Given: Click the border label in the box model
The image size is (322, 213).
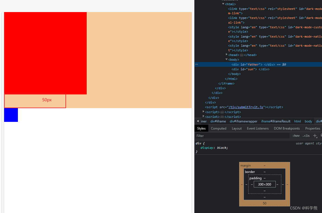Looking at the screenshot, I should coord(250,172).
